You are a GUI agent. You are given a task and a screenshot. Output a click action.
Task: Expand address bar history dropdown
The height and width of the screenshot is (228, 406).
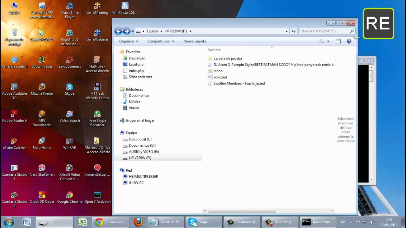pyautogui.click(x=286, y=31)
